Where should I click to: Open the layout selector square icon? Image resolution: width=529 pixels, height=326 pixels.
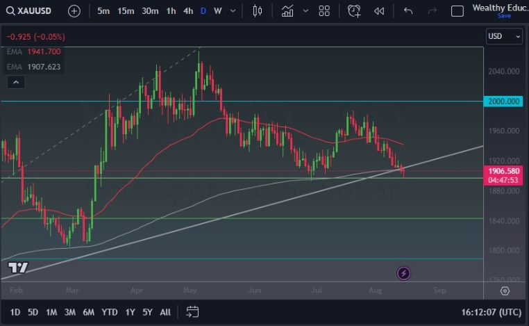[457, 11]
